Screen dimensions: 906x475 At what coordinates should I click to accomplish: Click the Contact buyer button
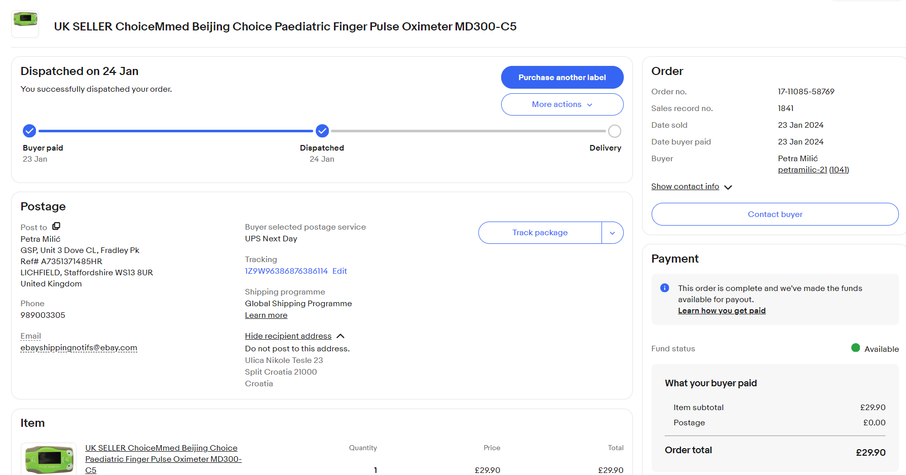coord(775,214)
